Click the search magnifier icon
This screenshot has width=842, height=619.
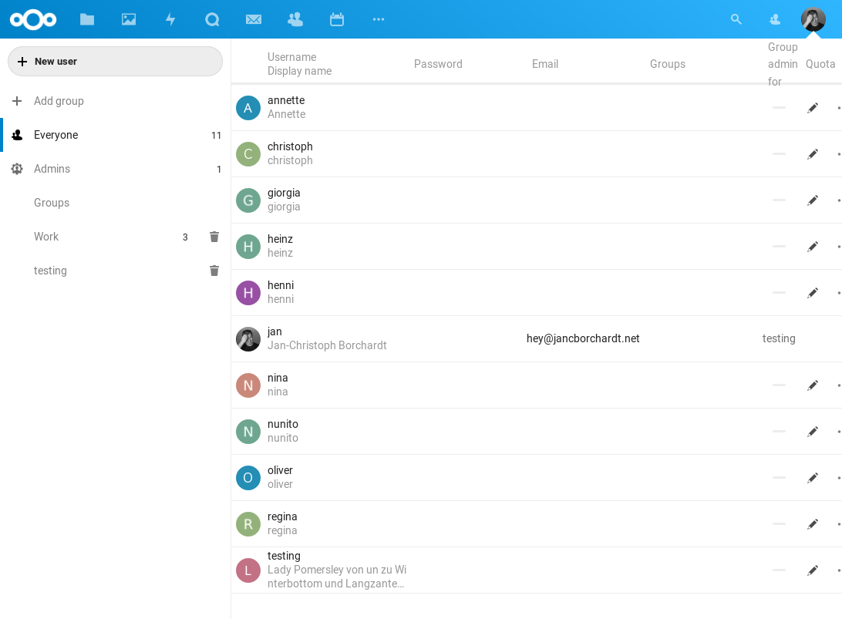(x=736, y=19)
